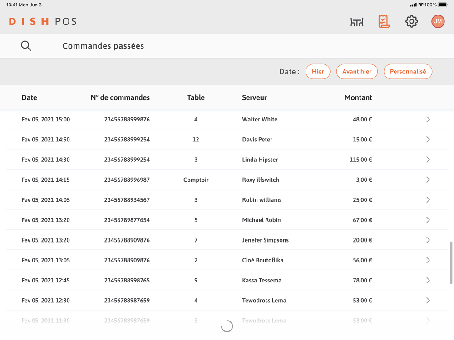Viewport: 454px width, 340px height.
Task: Click the vertical scrollbar on the right
Action: click(x=451, y=263)
